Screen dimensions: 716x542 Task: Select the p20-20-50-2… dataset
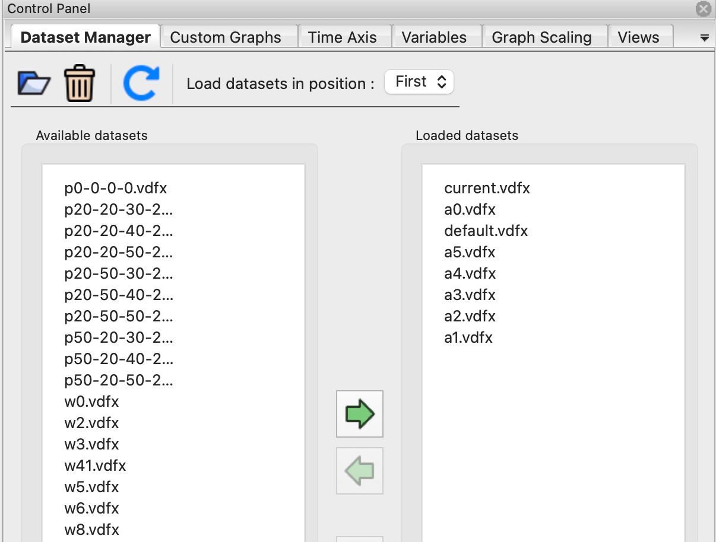click(119, 253)
